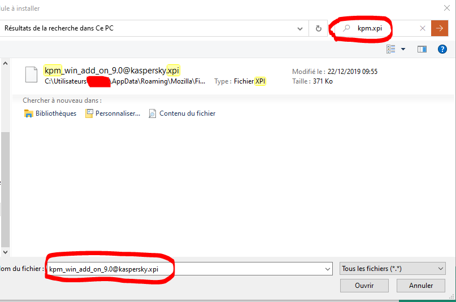Click the file path C:\Utilisateurs text
Image resolution: width=456 pixels, height=302 pixels.
125,81
